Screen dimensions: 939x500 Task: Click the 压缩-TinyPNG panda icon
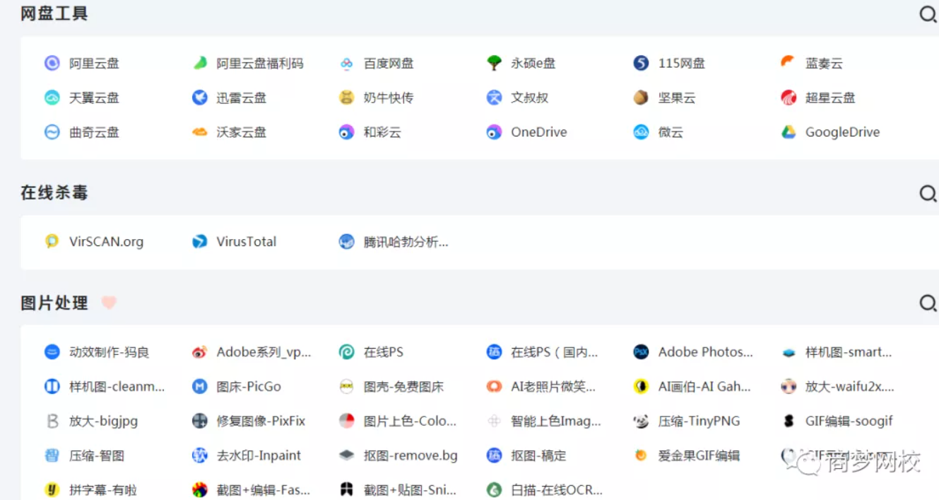pyautogui.click(x=641, y=421)
